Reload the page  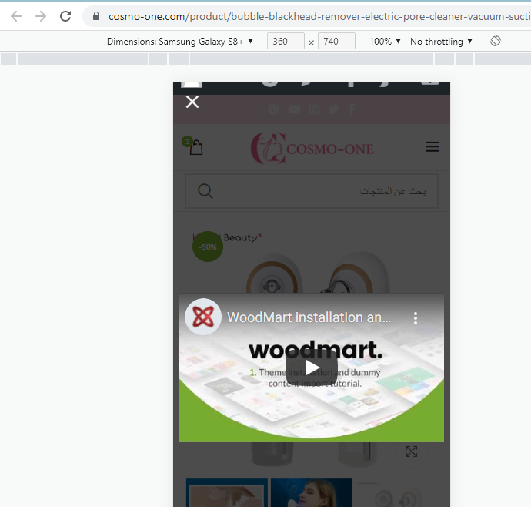click(x=65, y=16)
